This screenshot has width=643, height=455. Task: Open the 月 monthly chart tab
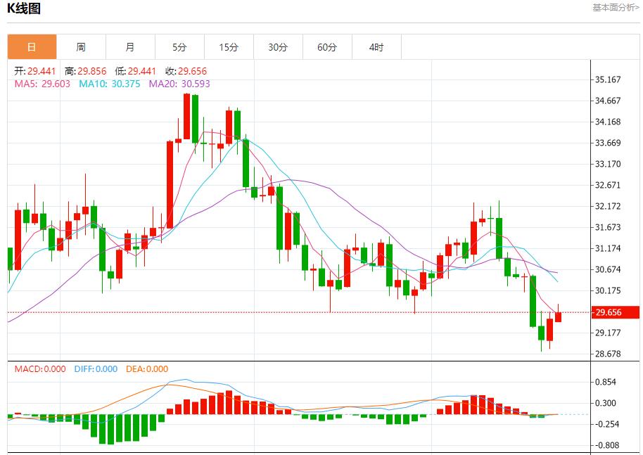click(130, 47)
